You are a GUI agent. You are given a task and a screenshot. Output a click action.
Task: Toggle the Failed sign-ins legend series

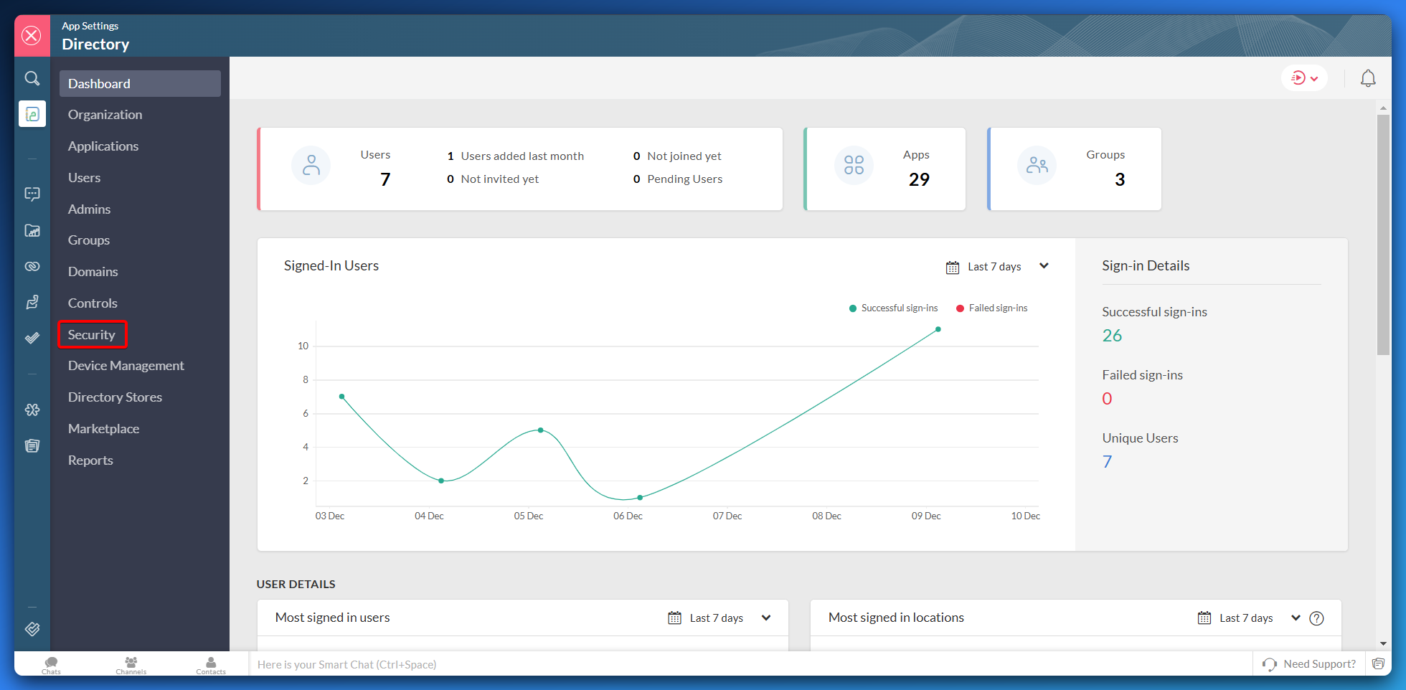coord(992,308)
